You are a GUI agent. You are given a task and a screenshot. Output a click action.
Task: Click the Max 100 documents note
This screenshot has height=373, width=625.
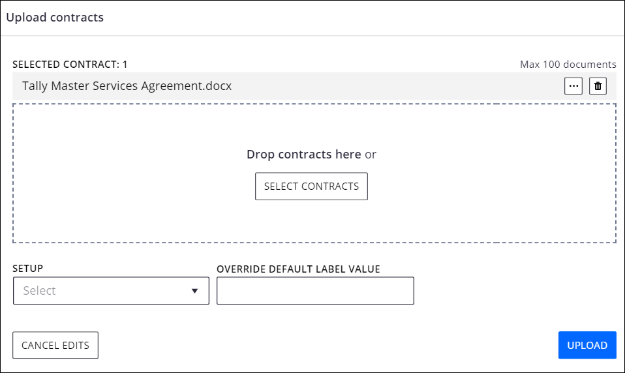click(568, 65)
